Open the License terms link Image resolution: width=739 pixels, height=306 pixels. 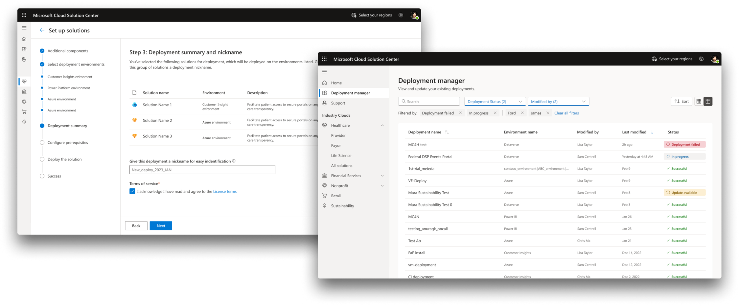(225, 191)
